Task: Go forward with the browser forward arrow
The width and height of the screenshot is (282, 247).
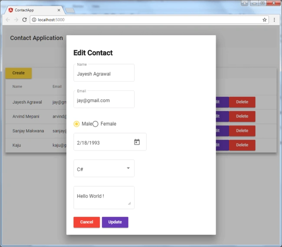Action: pyautogui.click(x=16, y=20)
